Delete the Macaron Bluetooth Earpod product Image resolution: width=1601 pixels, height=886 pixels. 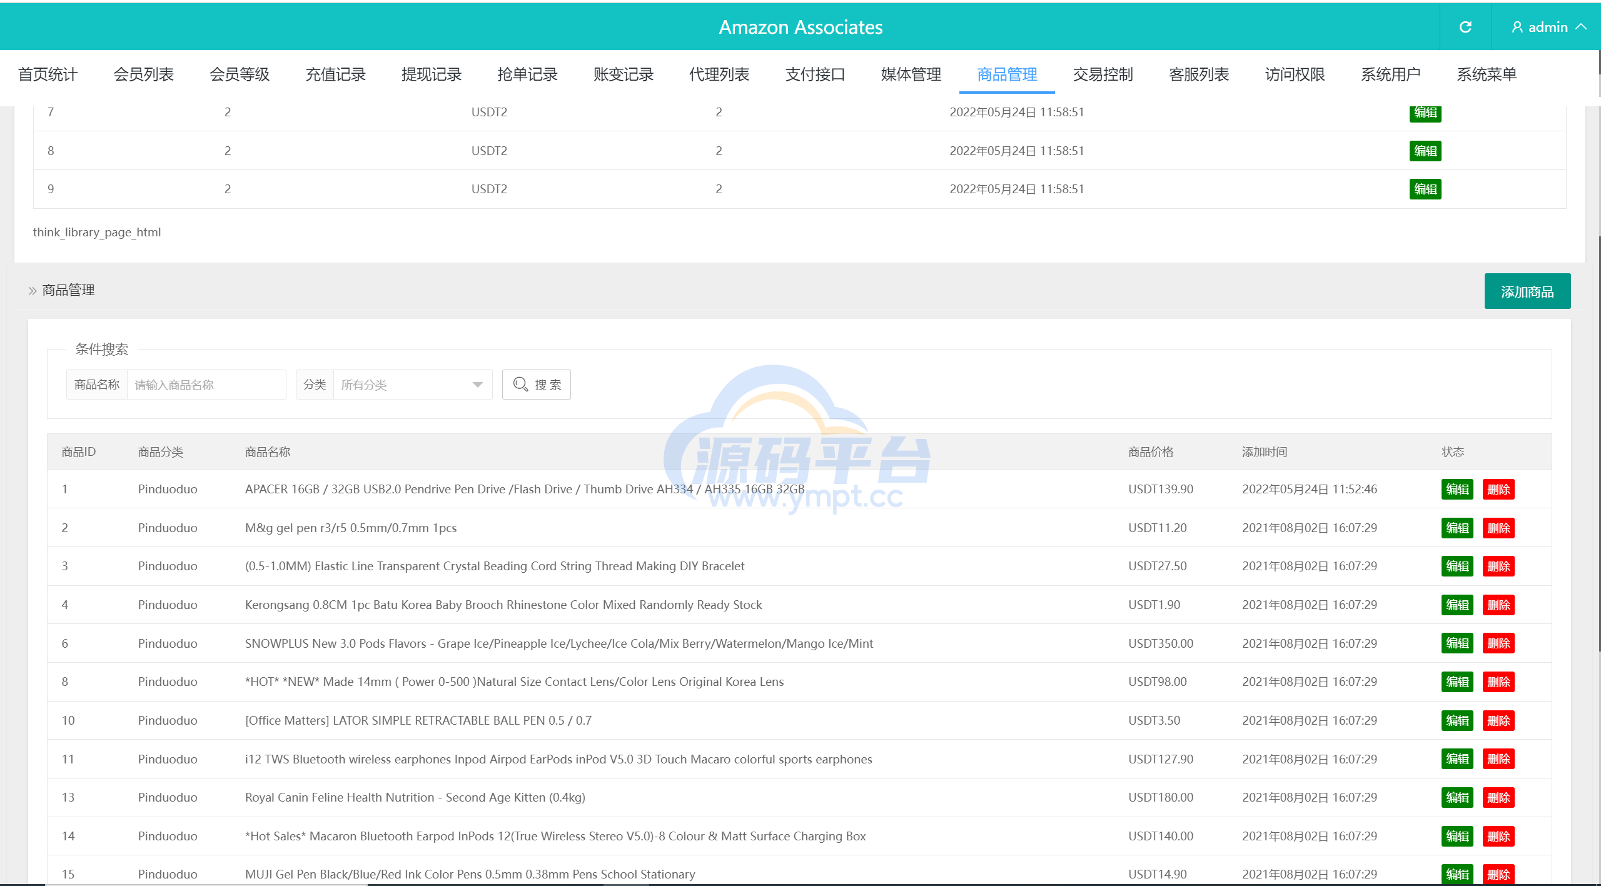coord(1498,836)
